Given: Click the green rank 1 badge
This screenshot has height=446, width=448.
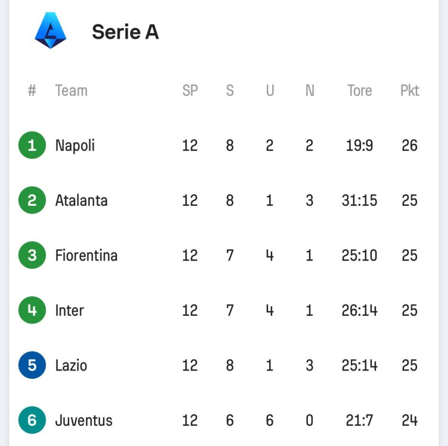Looking at the screenshot, I should [32, 145].
